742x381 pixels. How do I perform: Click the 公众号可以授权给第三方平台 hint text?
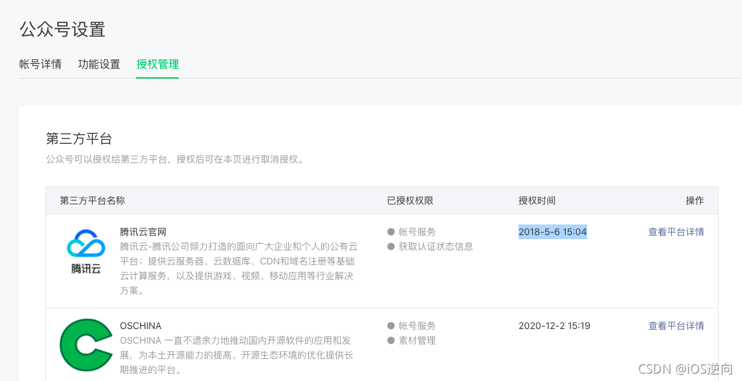[175, 160]
